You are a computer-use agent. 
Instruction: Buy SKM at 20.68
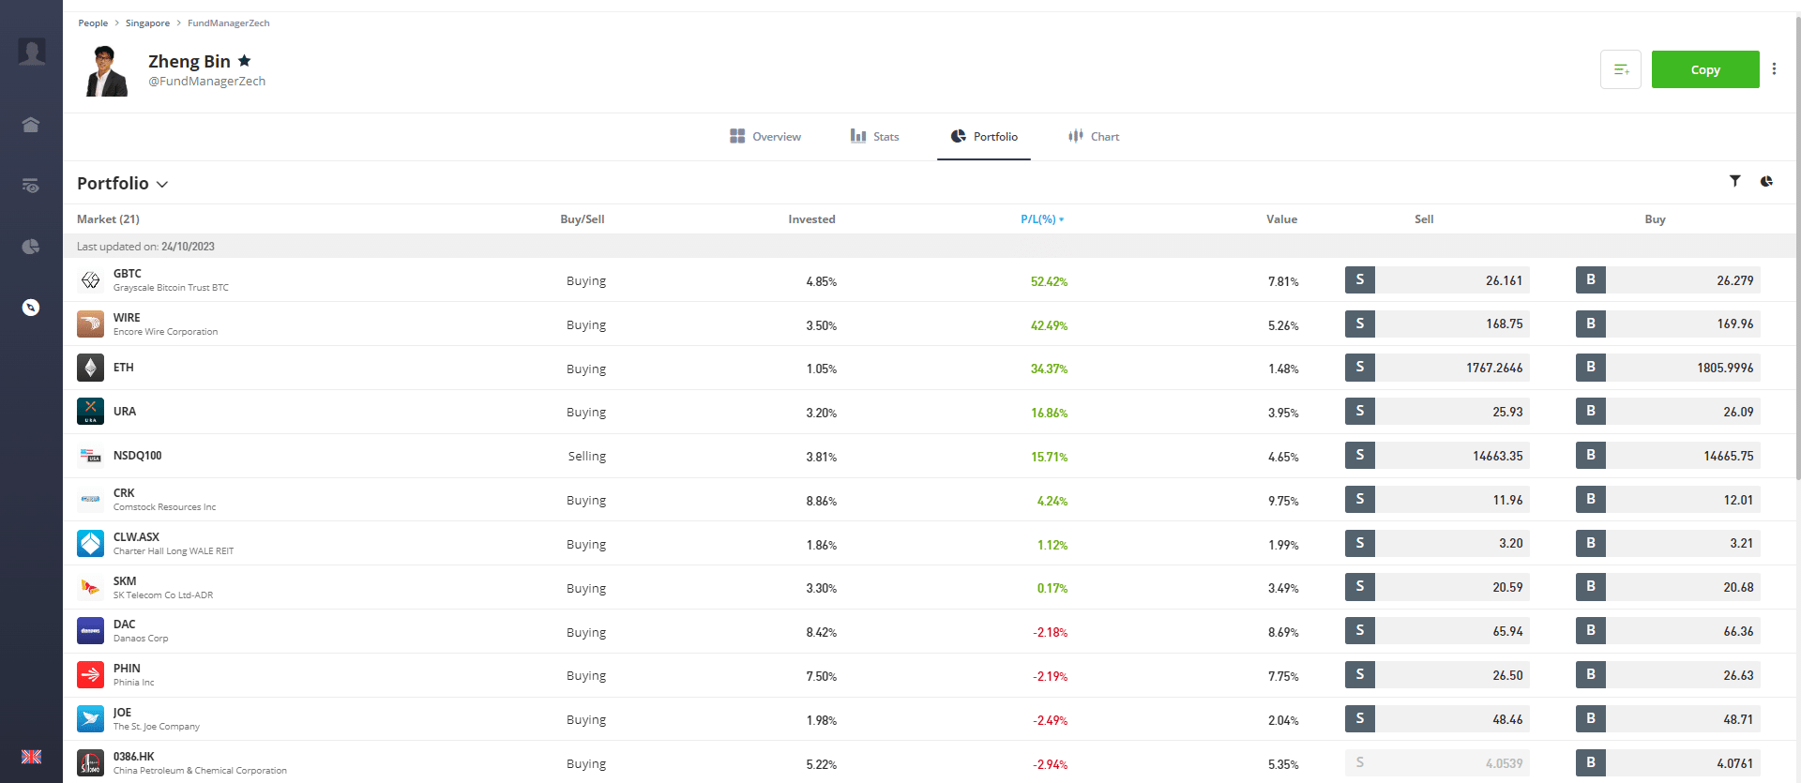click(x=1668, y=587)
